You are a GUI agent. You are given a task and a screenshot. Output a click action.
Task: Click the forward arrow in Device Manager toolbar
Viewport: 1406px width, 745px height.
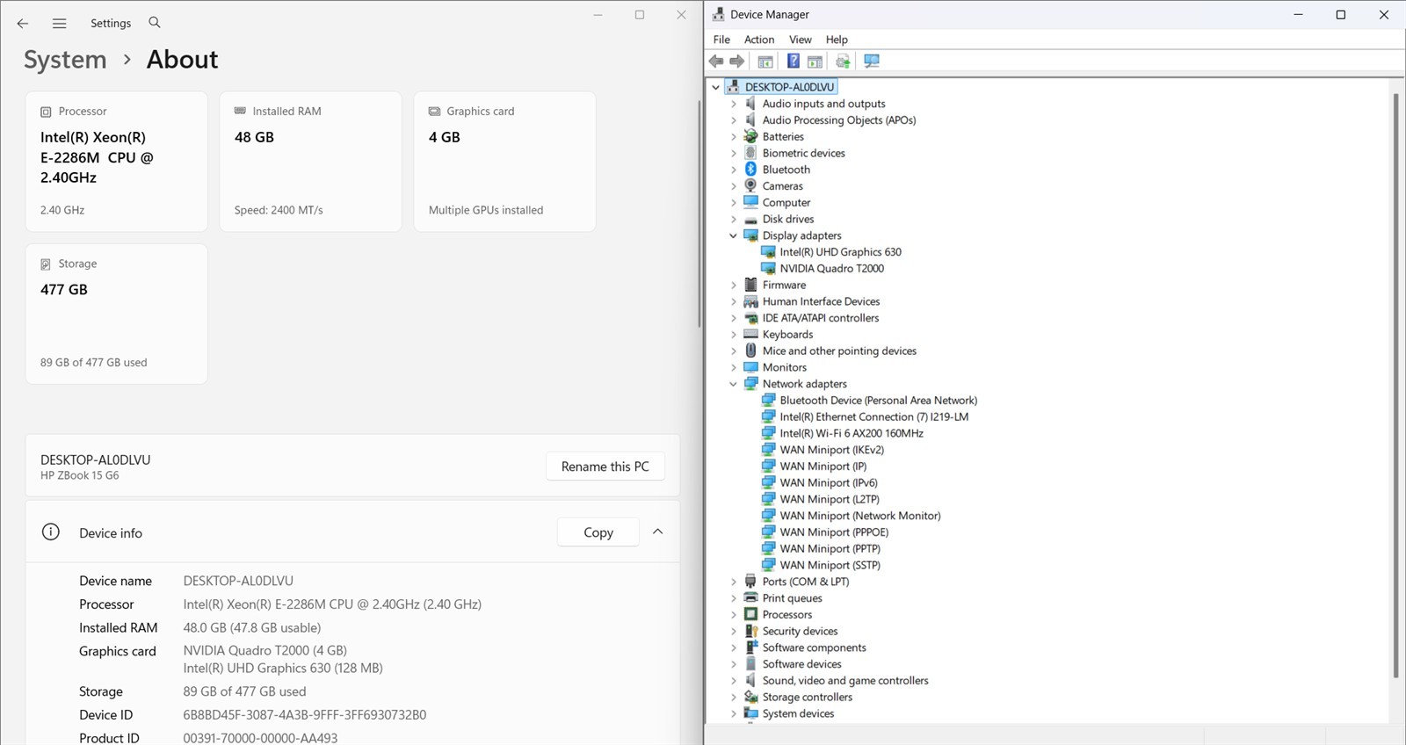737,61
